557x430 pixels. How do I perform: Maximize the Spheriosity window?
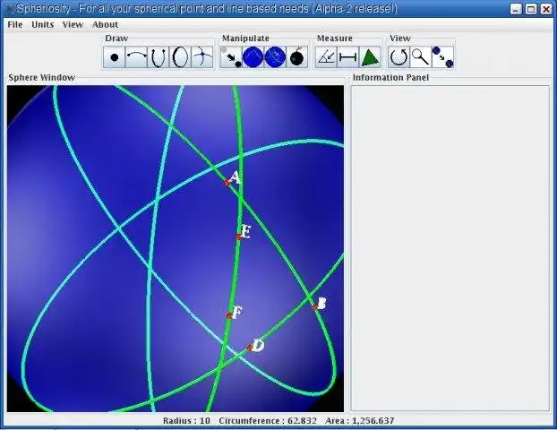(x=531, y=9)
